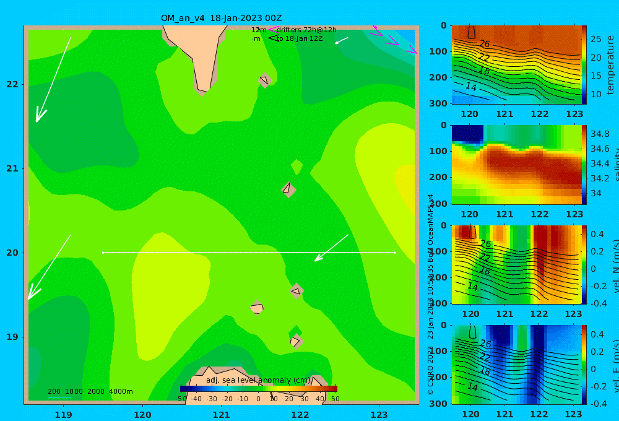
Task: Click the vel. E color bar
Action: coord(584,365)
